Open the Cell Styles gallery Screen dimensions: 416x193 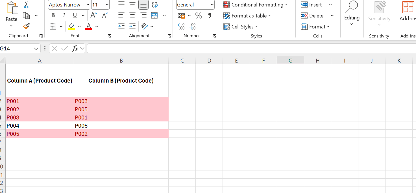(x=240, y=26)
